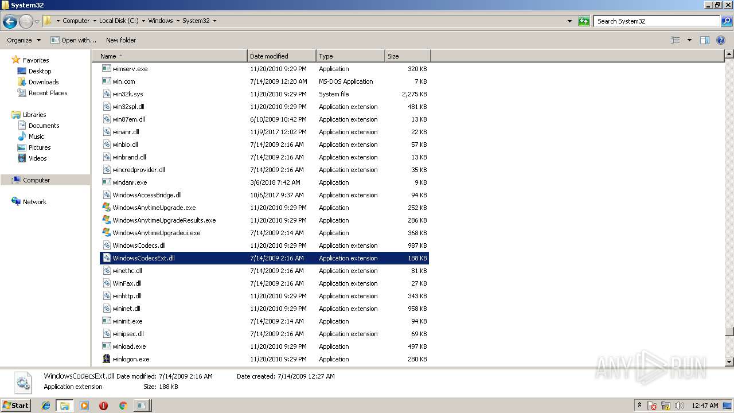Select the wininit.exe file icon
Screen dimensions: 734x413
coord(106,321)
